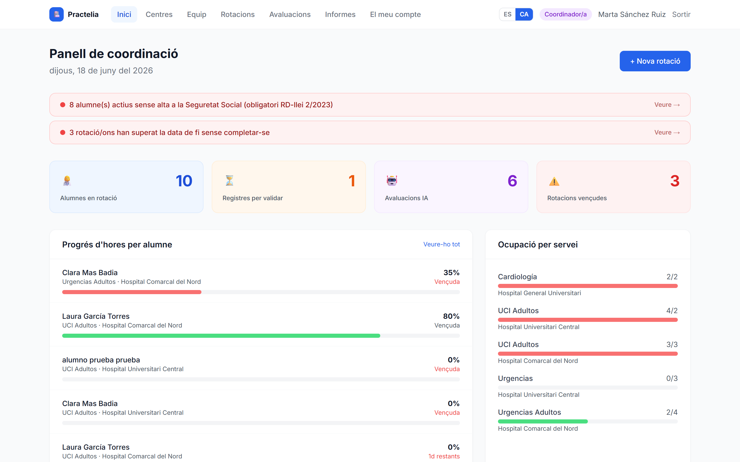
Task: Click the Urgencias Adultos occupancy bar
Action: [x=588, y=422]
